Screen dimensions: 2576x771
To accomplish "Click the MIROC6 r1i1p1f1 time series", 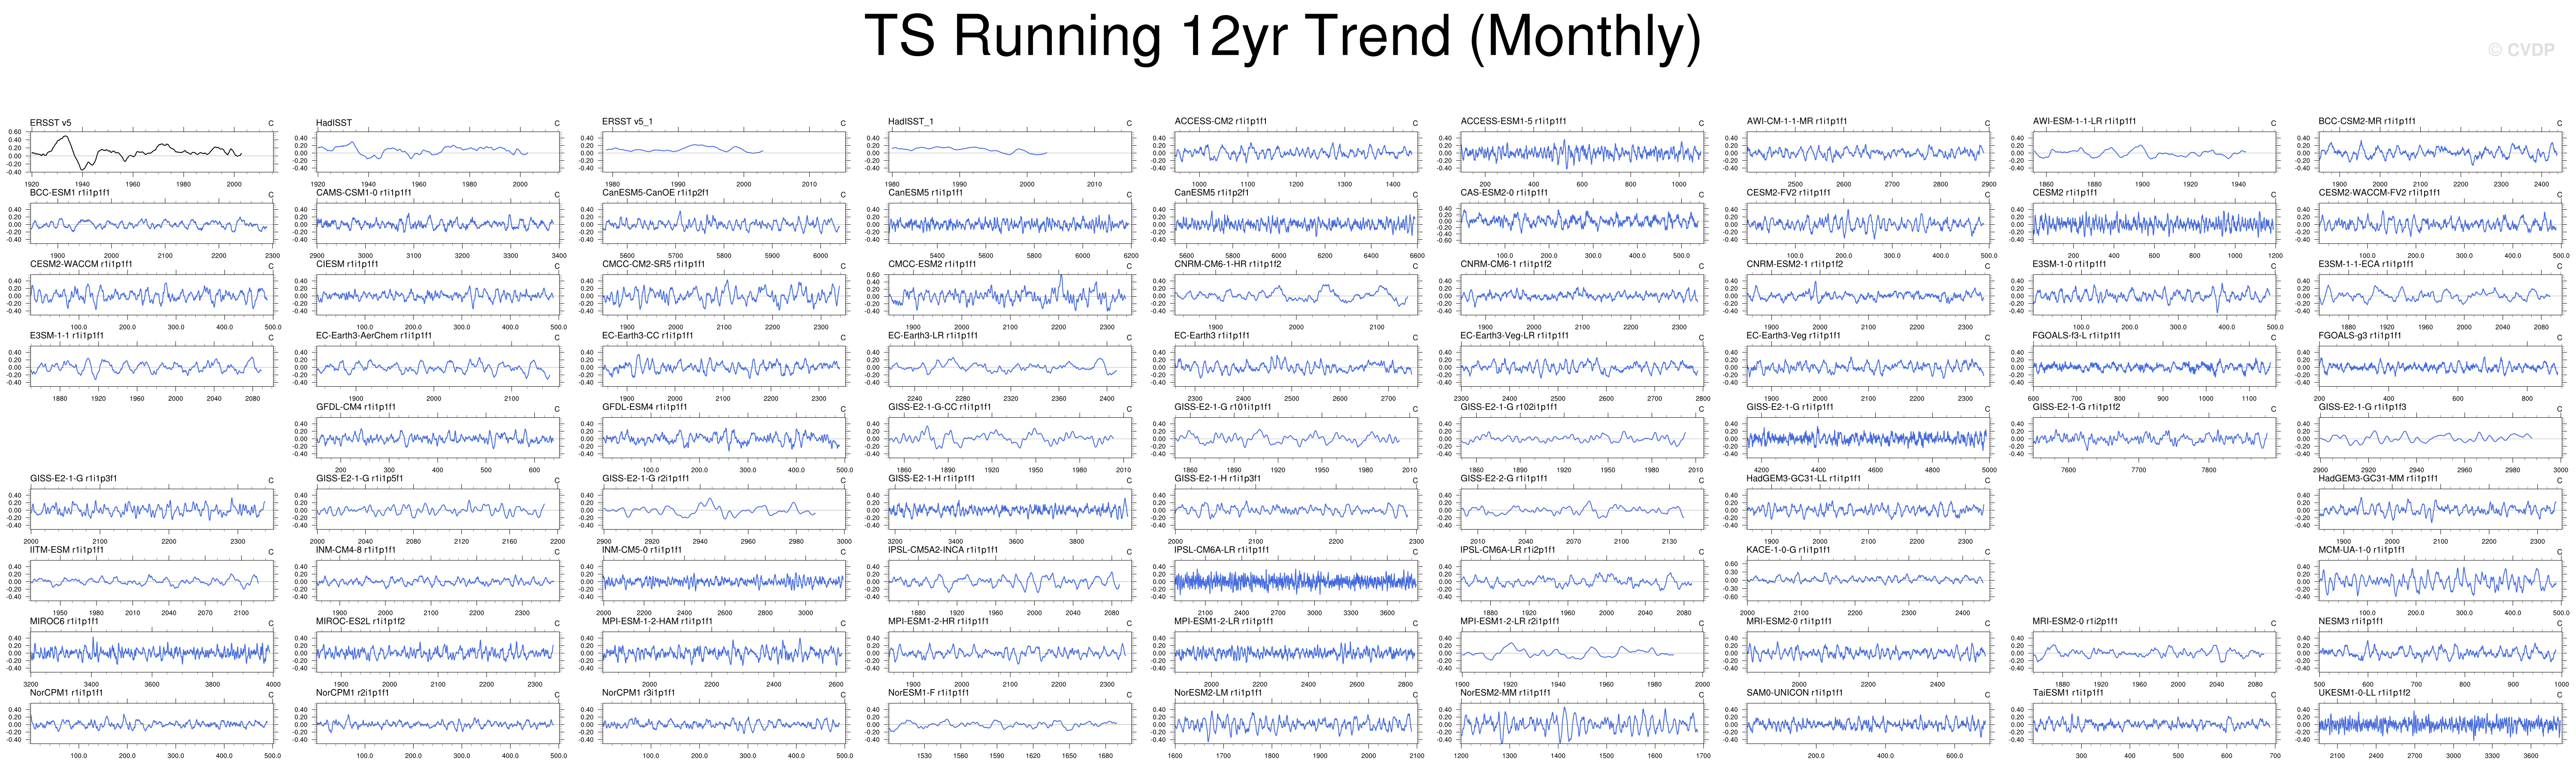I will pos(152,653).
